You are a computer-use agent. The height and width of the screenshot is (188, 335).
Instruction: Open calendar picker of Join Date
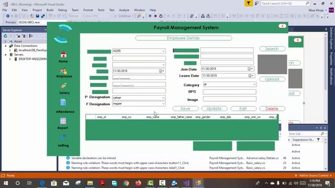(x=250, y=69)
